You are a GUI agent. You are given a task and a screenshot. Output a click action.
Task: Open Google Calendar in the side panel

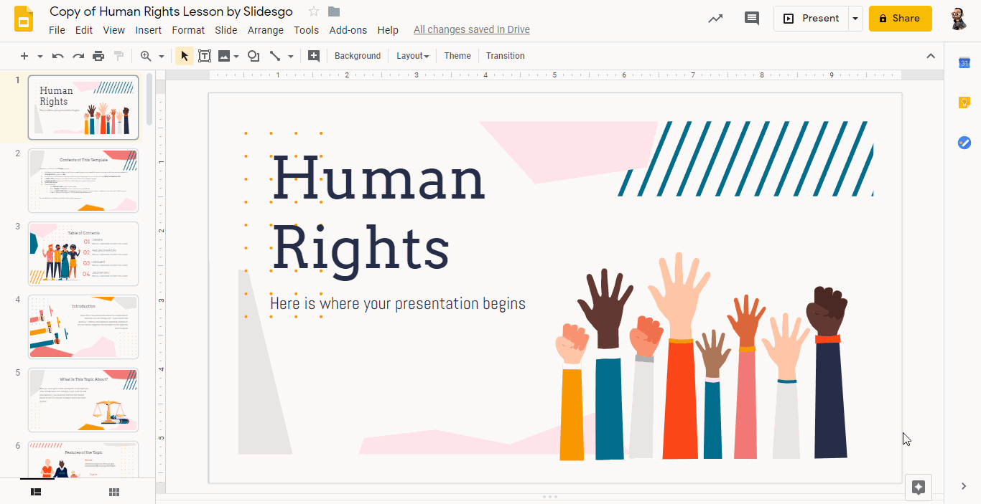[964, 63]
